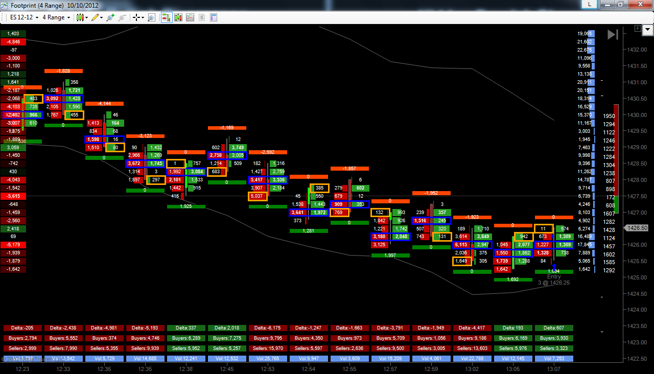654x374 pixels.
Task: Select the pencil drawing tool
Action: (x=95, y=17)
